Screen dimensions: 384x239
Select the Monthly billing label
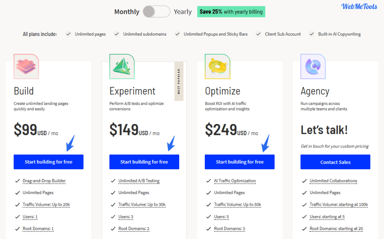click(127, 12)
